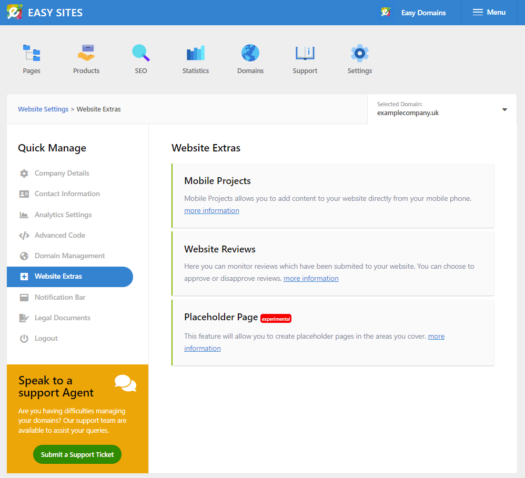Click the Logout power icon
Screen dimensions: 525x478
(24, 339)
